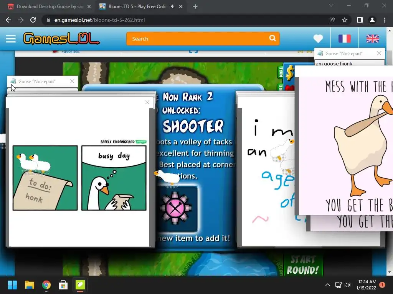This screenshot has height=294, width=393.
Task: Open Chrome from the taskbar
Action: [x=46, y=285]
